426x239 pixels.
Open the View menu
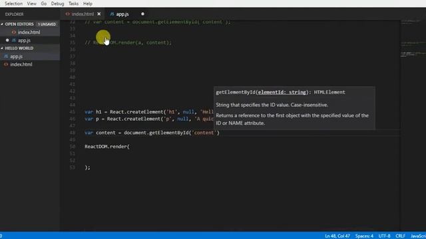(31, 3)
